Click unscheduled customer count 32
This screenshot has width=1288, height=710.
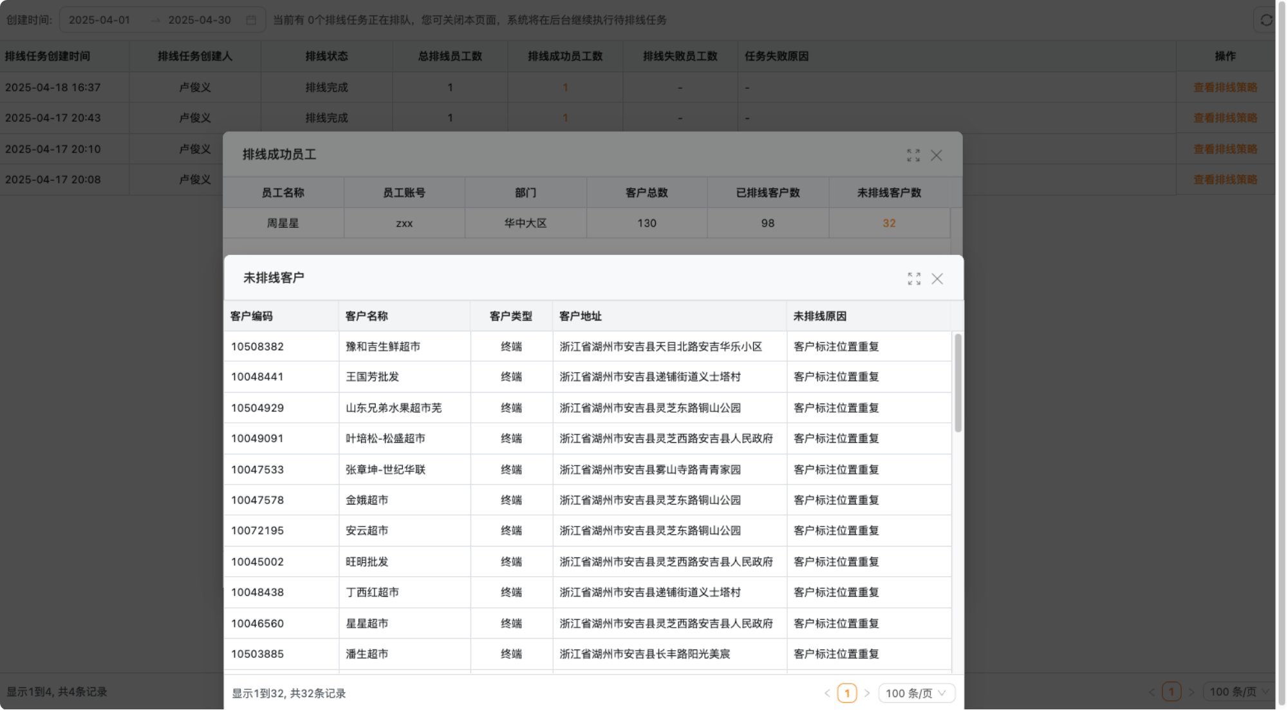point(889,223)
